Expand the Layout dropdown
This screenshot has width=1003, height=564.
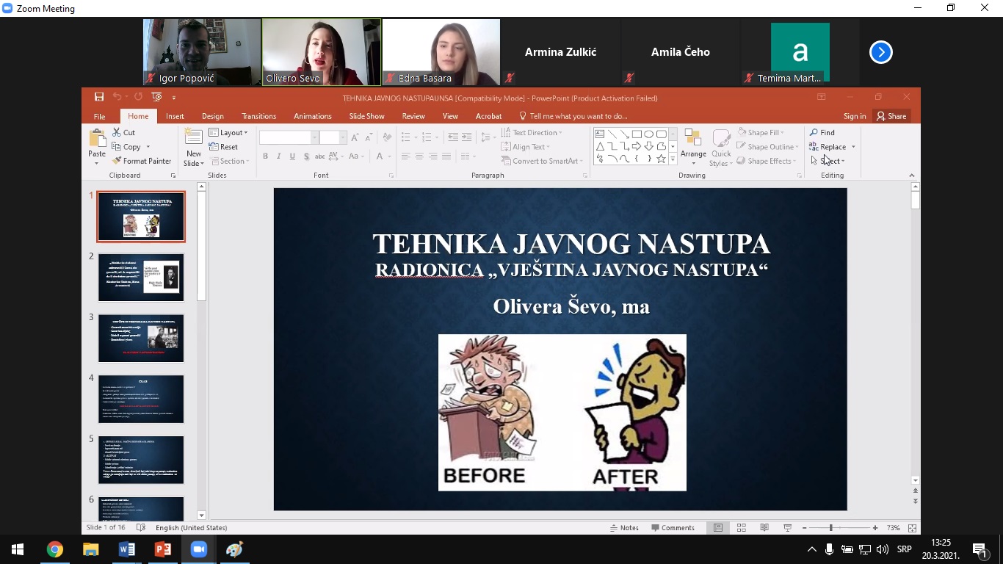coord(228,133)
